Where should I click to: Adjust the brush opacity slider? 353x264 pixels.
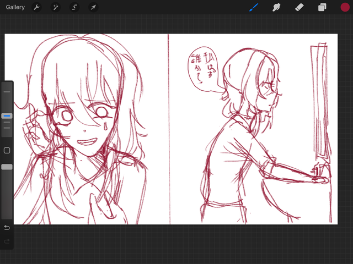[x=7, y=167]
